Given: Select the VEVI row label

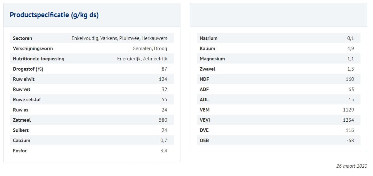Looking at the screenshot, I should pyautogui.click(x=205, y=120).
